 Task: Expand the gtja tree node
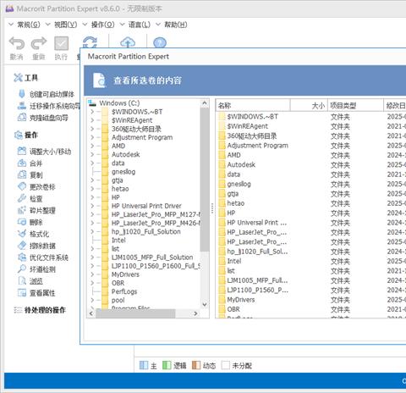pos(92,180)
